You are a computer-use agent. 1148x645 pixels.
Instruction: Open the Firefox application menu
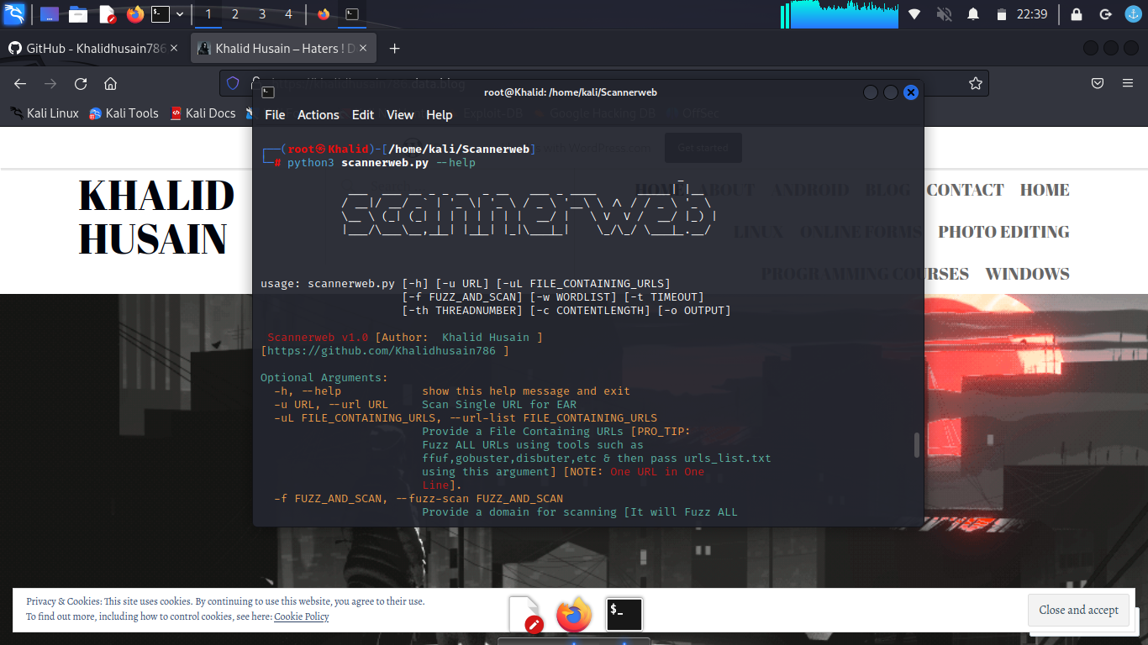pyautogui.click(x=1128, y=83)
